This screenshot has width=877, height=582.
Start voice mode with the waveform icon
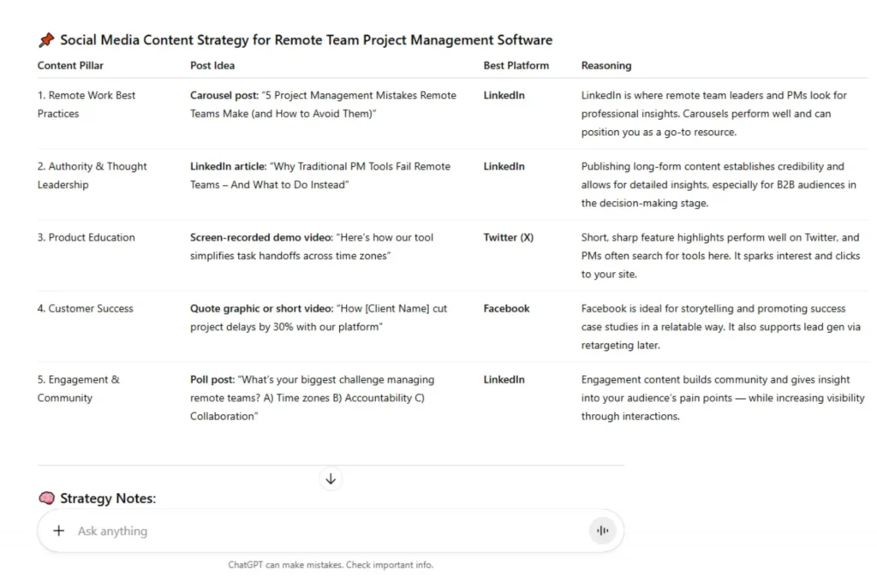tap(602, 531)
